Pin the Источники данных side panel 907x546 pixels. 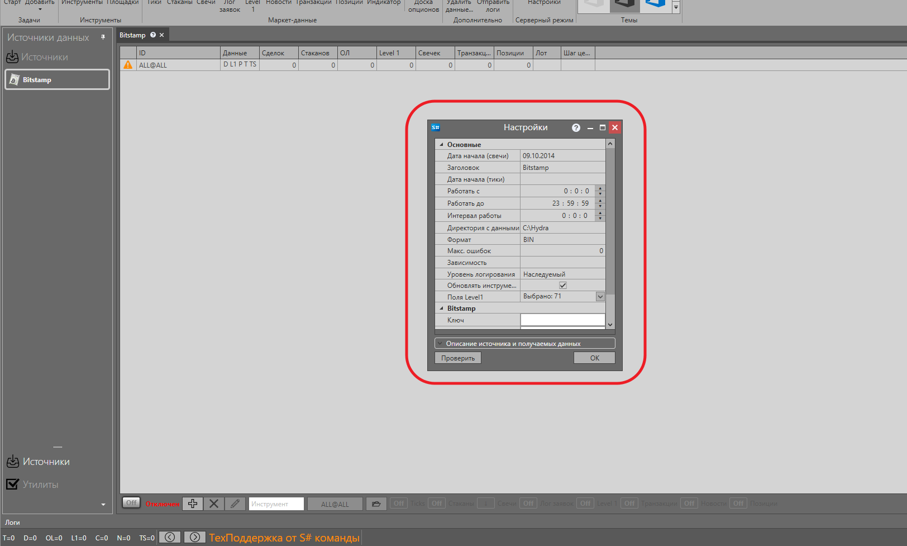pos(103,37)
